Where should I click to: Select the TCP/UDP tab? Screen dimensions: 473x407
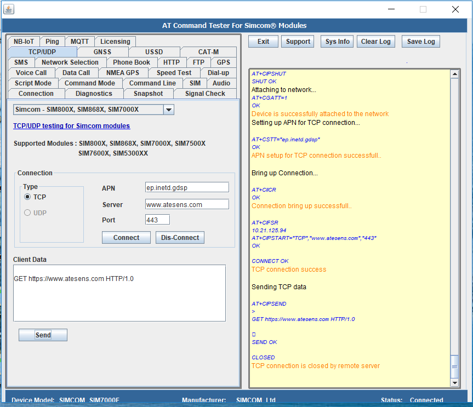(x=42, y=52)
